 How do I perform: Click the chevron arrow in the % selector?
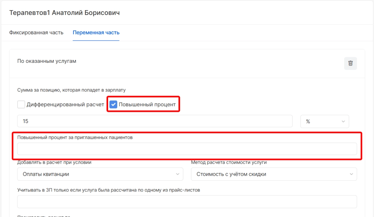pos(343,122)
